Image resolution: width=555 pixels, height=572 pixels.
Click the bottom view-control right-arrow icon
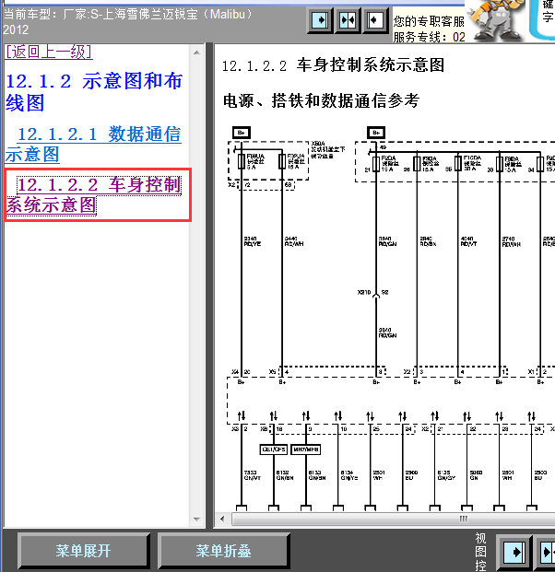[514, 553]
